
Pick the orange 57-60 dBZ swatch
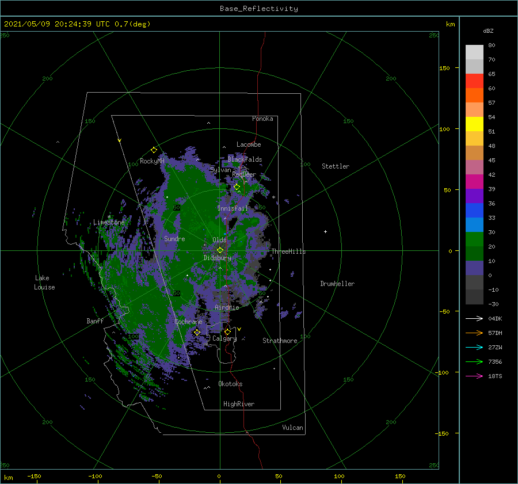point(474,96)
